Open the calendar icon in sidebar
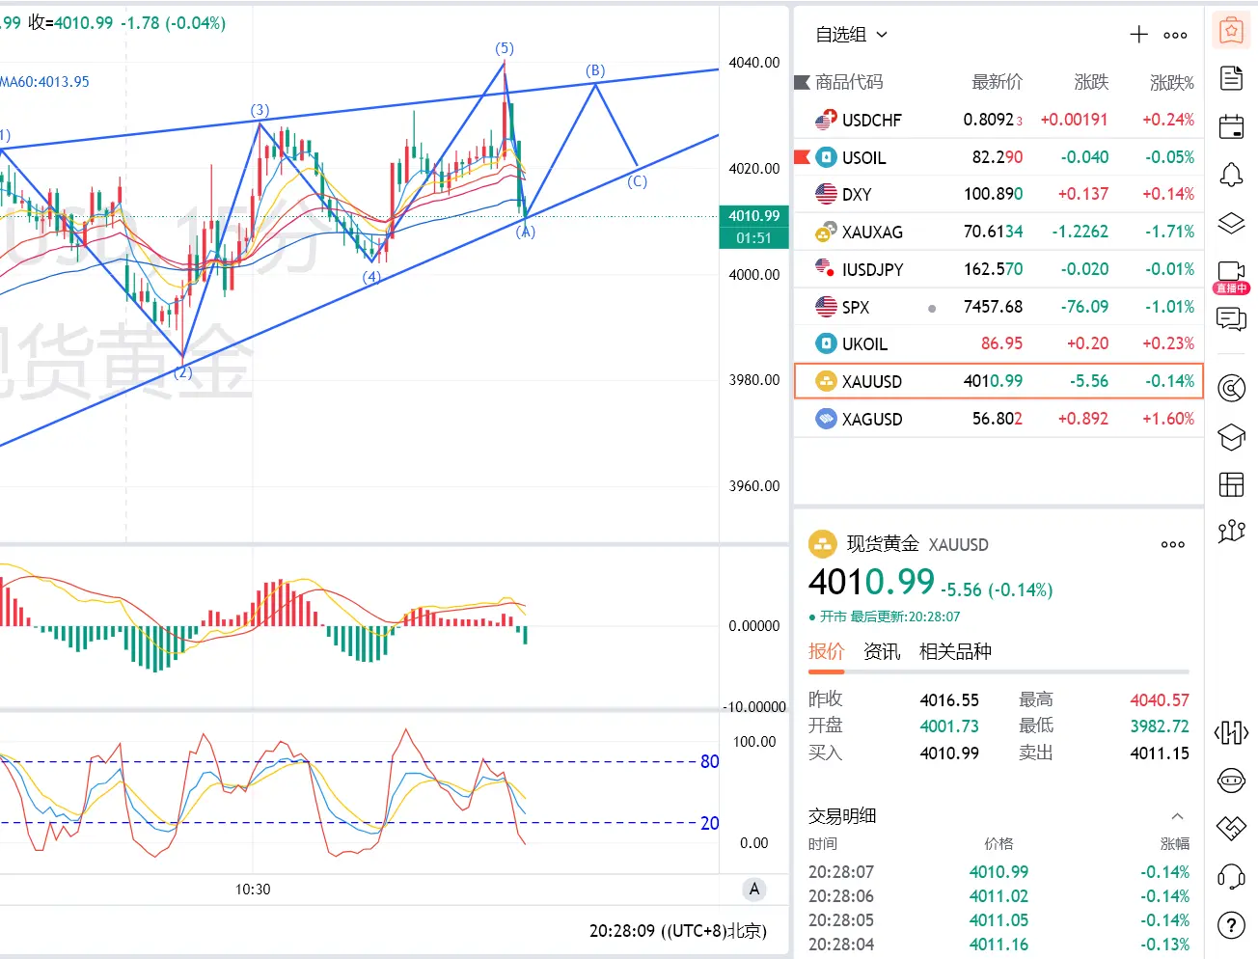 click(x=1231, y=126)
